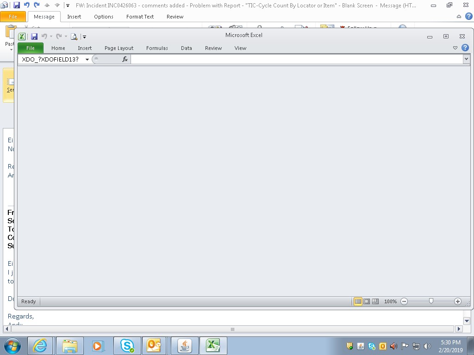Click Excel's Help question mark icon
Image resolution: width=474 pixels, height=355 pixels.
pyautogui.click(x=465, y=48)
